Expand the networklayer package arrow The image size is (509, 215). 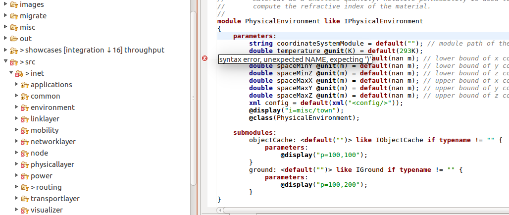tap(16, 142)
